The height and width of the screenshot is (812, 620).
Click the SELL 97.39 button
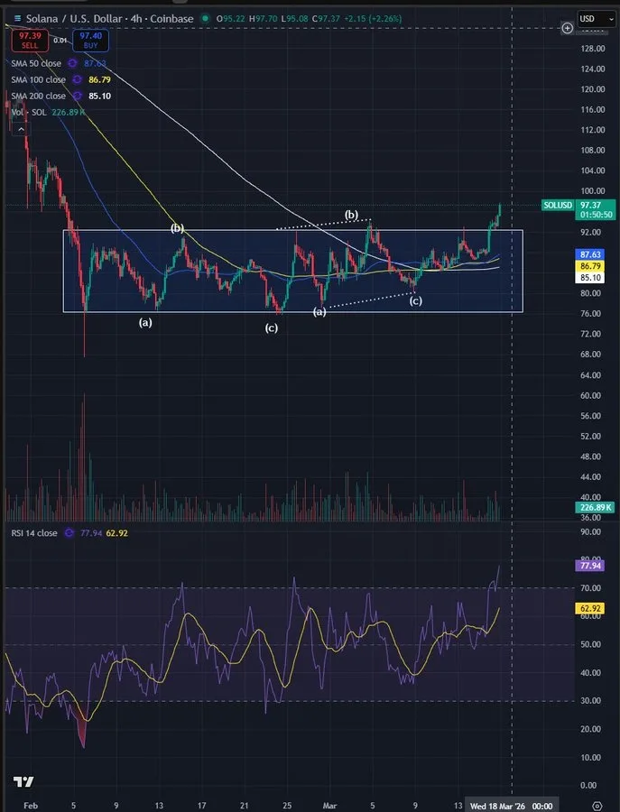(x=30, y=41)
